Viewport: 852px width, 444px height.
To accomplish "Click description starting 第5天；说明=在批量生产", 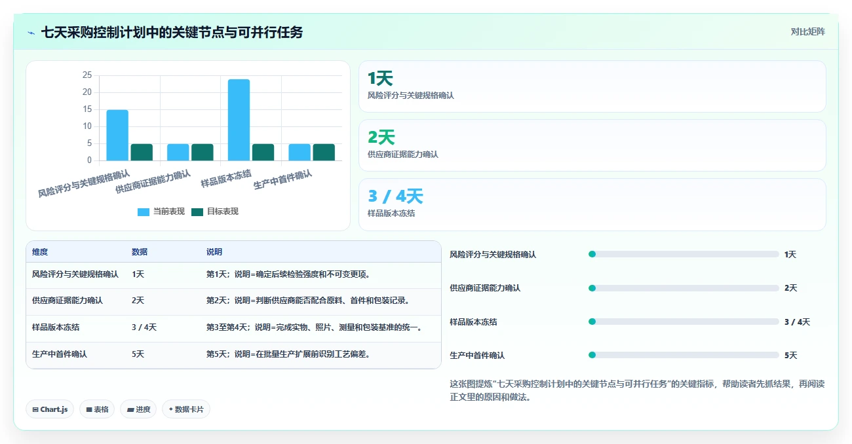I will click(288, 354).
